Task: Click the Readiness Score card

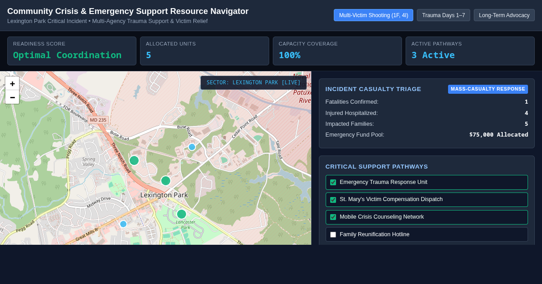Action: tap(72, 51)
